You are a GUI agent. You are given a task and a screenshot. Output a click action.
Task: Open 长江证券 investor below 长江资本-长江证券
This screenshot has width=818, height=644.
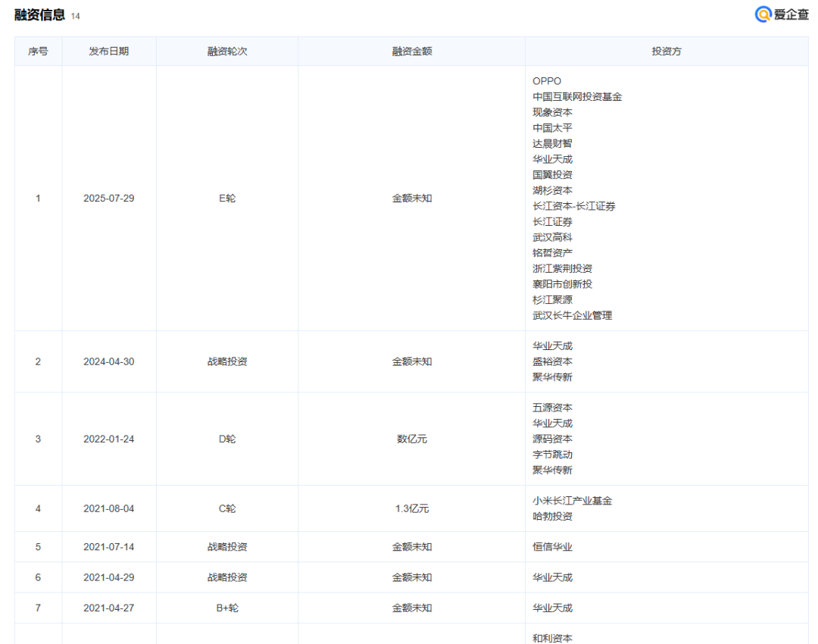coord(552,222)
